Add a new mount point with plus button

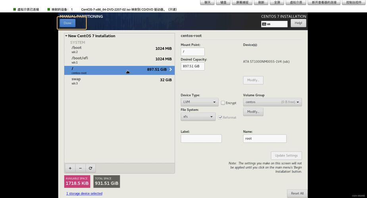[70, 168]
